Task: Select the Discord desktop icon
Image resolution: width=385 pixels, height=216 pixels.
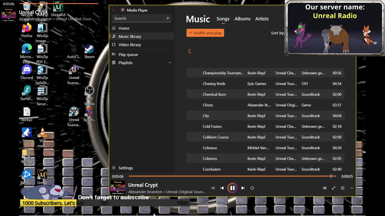Action: pos(27,72)
